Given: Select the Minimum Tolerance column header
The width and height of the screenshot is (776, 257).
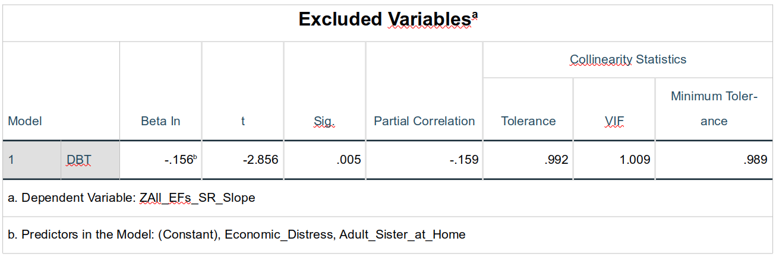Looking at the screenshot, I should click(x=714, y=109).
